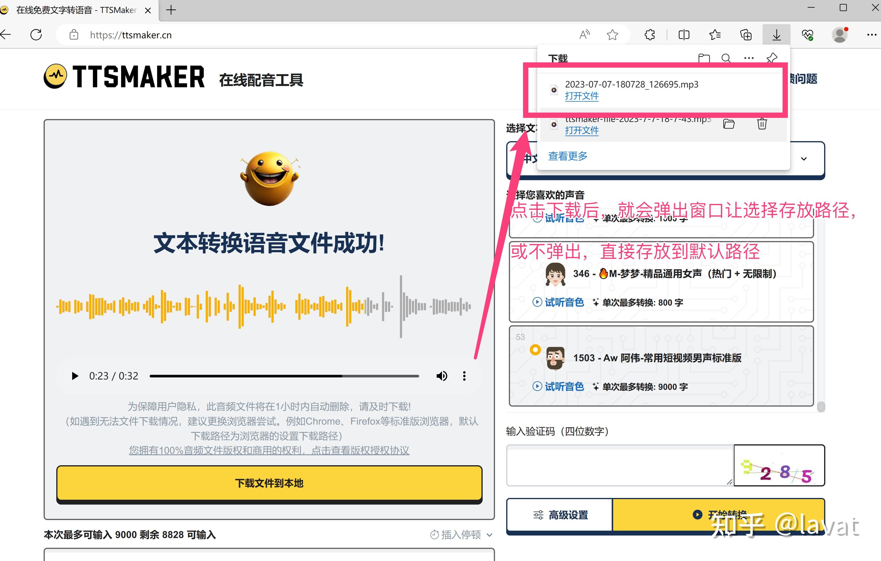
Task: Add this page to favorites star
Action: (612, 35)
